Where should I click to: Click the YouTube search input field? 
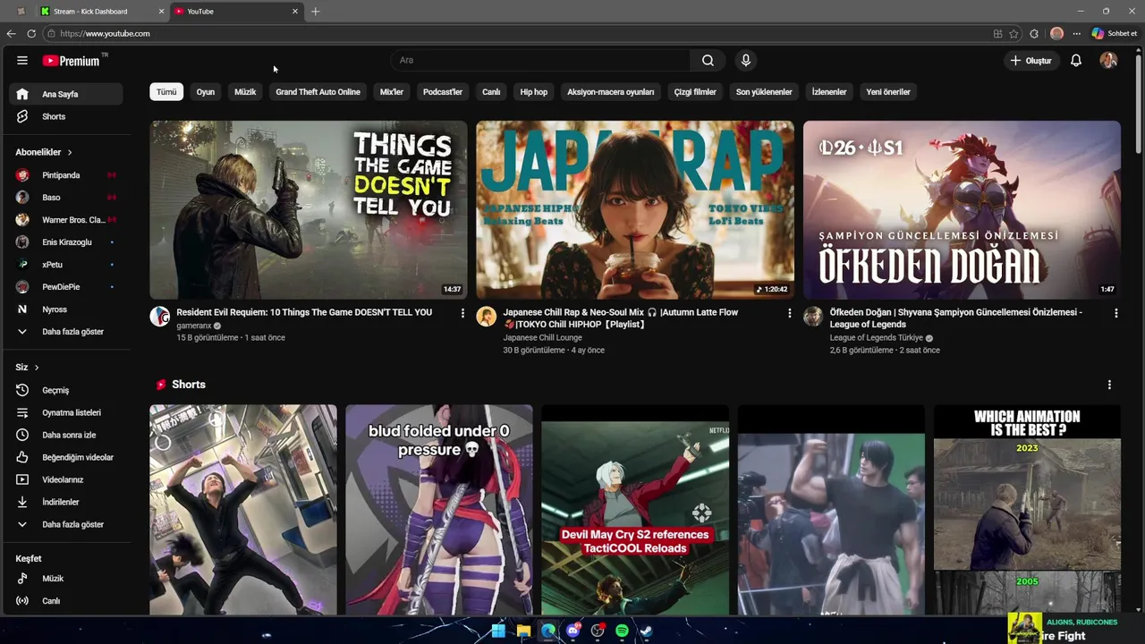click(540, 60)
